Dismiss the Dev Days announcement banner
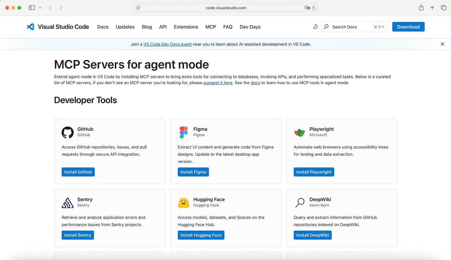The width and height of the screenshot is (451, 260). (442, 44)
